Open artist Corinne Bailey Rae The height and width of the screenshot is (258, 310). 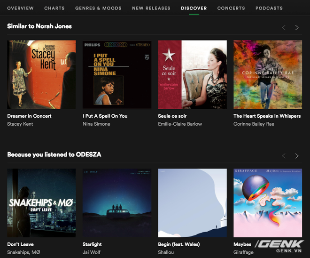pyautogui.click(x=254, y=124)
